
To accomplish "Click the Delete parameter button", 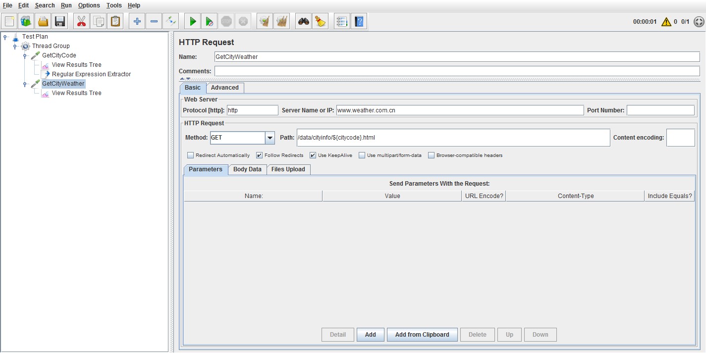I will point(478,335).
